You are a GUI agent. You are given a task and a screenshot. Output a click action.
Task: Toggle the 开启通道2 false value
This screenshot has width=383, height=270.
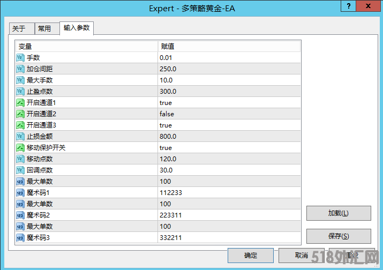point(167,114)
